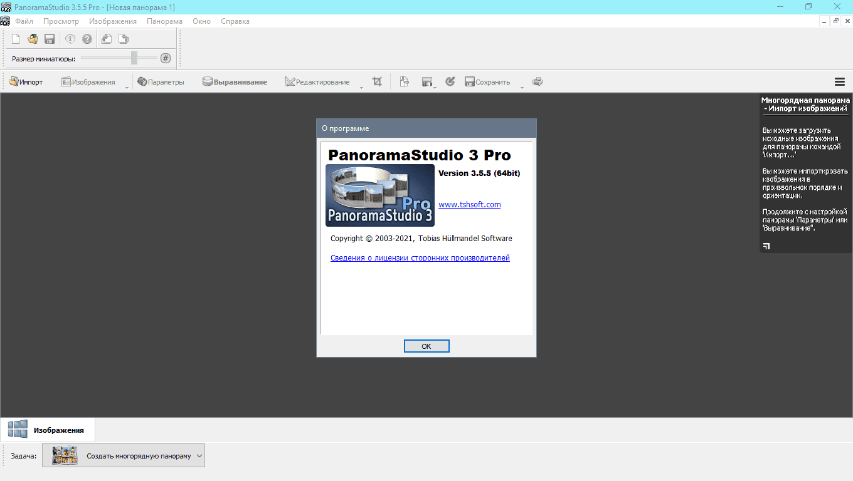Expand the arrow next to Редактирование
Screen dimensions: 853x481
coord(361,86)
